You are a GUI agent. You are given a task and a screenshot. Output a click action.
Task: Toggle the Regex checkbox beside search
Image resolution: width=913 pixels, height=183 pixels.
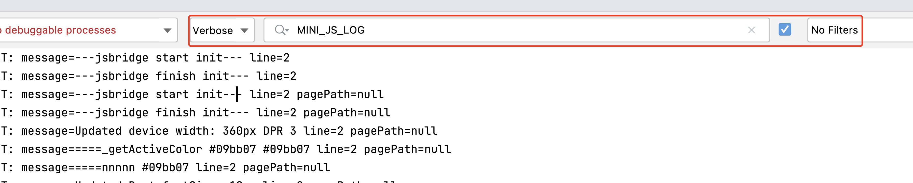(x=785, y=29)
